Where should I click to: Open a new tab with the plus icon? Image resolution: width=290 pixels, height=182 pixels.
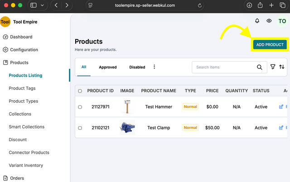(271, 5)
